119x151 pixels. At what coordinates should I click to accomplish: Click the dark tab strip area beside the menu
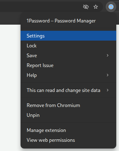[x=10, y=18]
